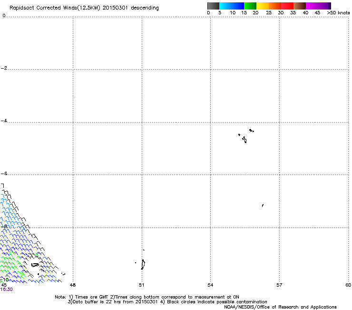
Task: Click the latitude label '-2'
Action: pyautogui.click(x=4, y=68)
